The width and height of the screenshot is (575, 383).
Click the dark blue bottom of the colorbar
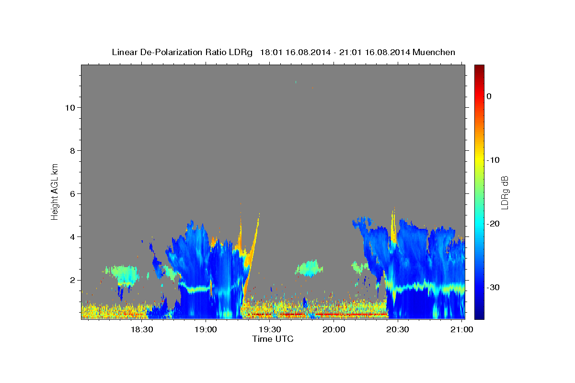pos(479,314)
